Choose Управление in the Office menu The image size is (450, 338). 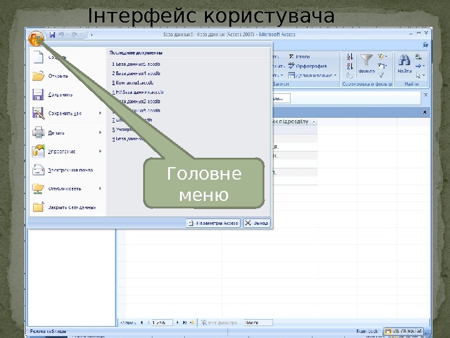coord(67,151)
